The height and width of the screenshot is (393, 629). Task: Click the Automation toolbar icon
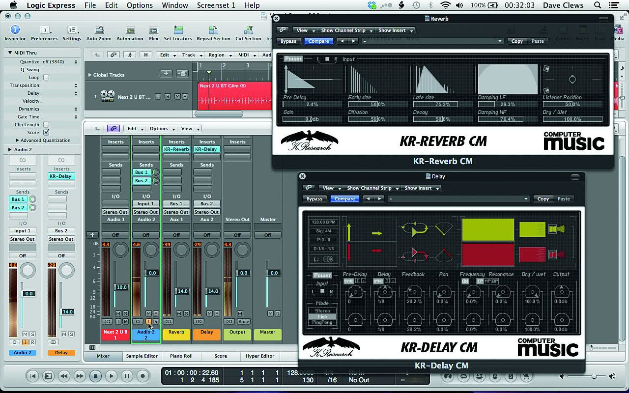pos(130,30)
